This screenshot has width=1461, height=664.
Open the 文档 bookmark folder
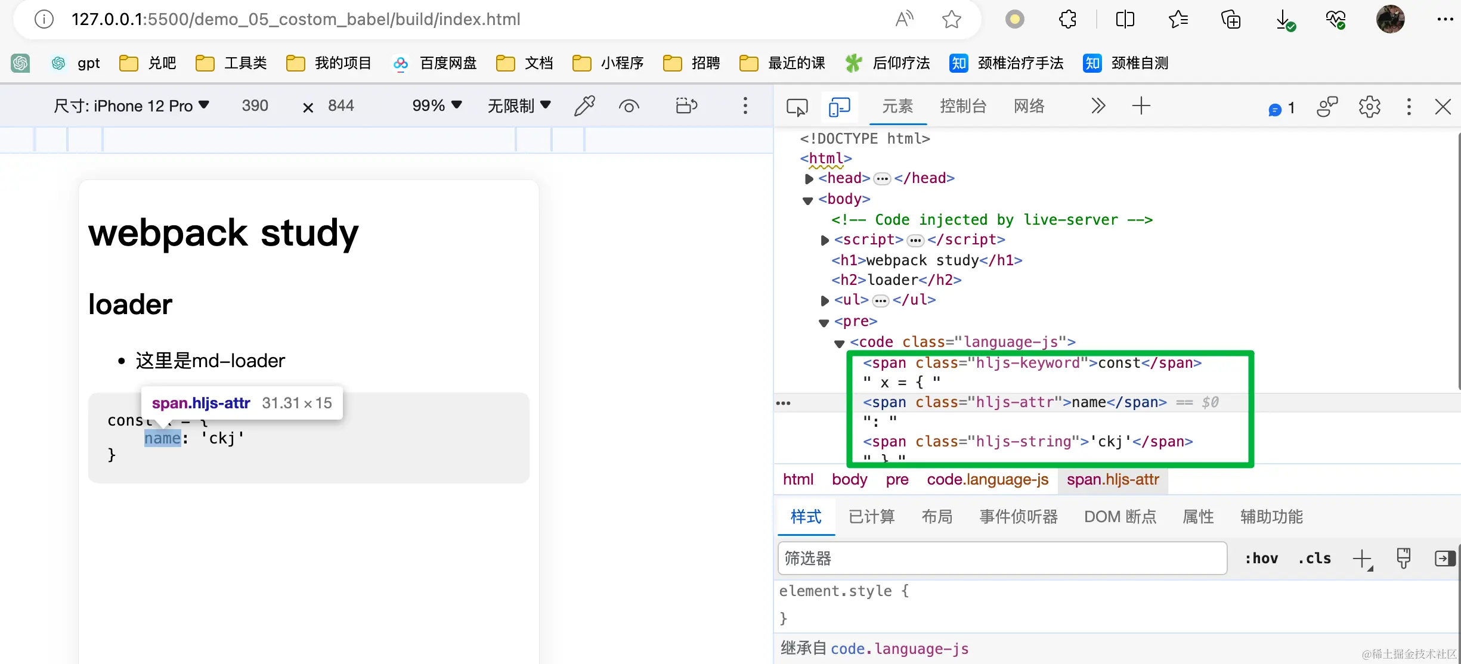coord(525,63)
